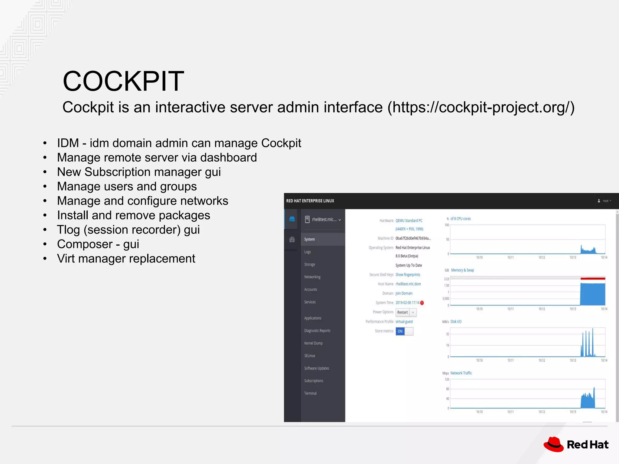Click the Network Traffic graph title
This screenshot has height=464, width=619.
coord(461,373)
